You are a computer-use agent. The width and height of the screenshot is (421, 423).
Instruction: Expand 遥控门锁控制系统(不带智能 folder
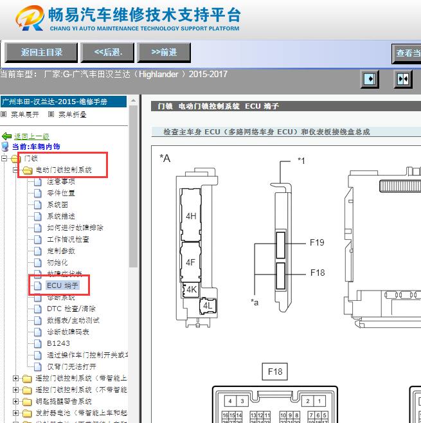click(x=15, y=390)
